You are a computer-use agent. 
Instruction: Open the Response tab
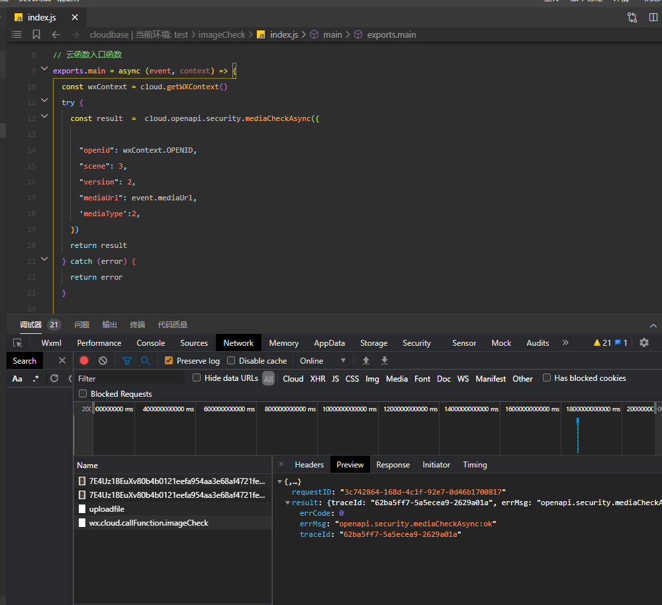coord(393,465)
